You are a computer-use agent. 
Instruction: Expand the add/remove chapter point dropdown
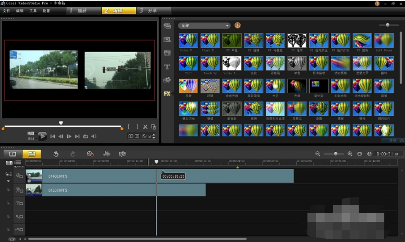pyautogui.click(x=19, y=167)
